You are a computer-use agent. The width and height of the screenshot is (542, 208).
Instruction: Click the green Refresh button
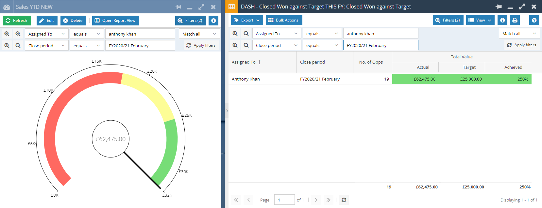click(17, 21)
